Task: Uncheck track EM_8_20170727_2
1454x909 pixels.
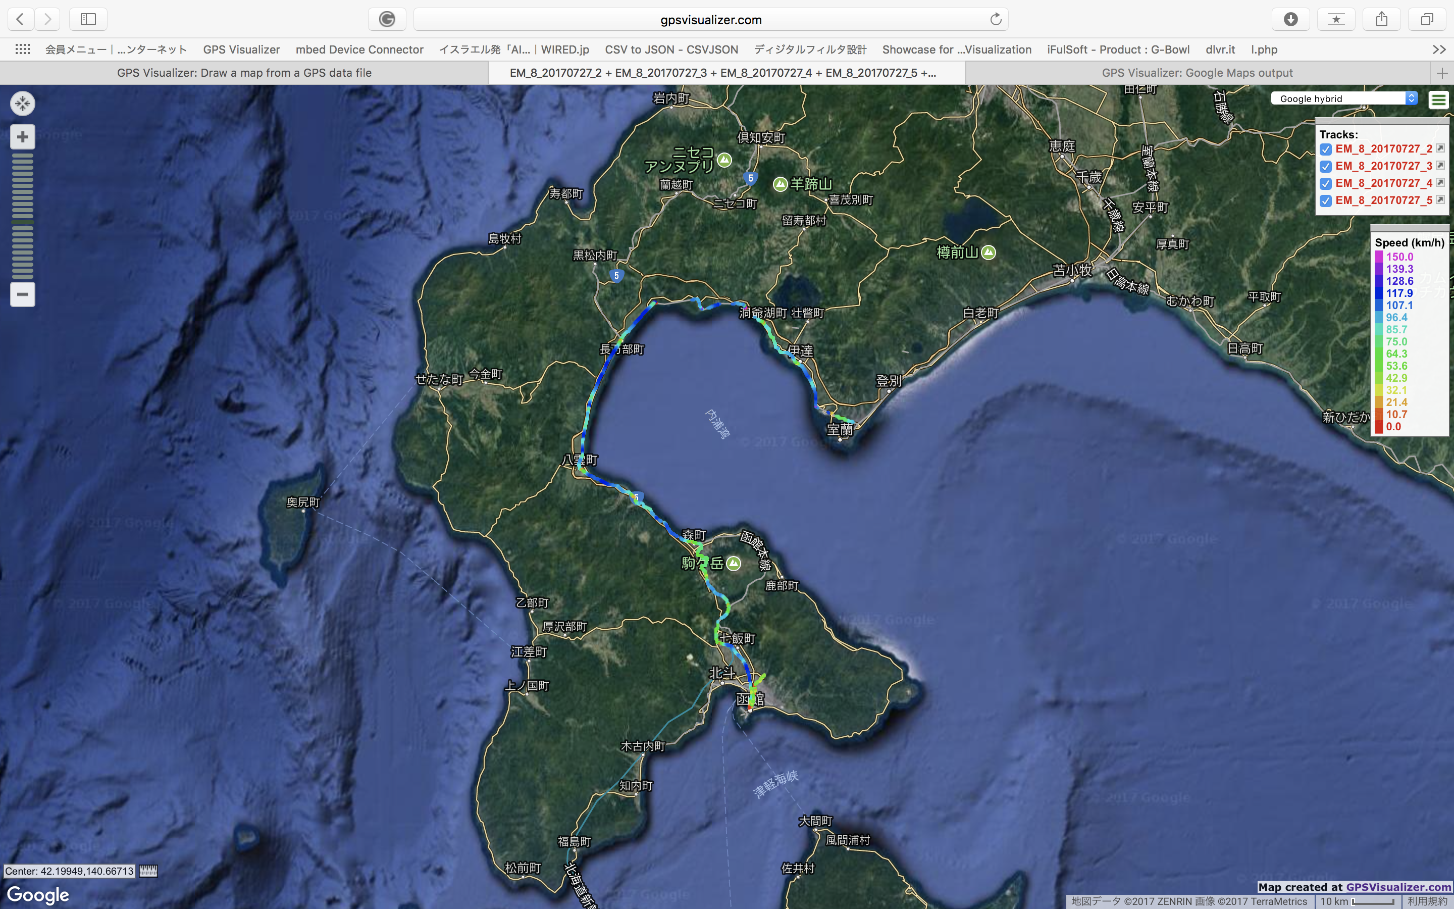Action: (1325, 149)
